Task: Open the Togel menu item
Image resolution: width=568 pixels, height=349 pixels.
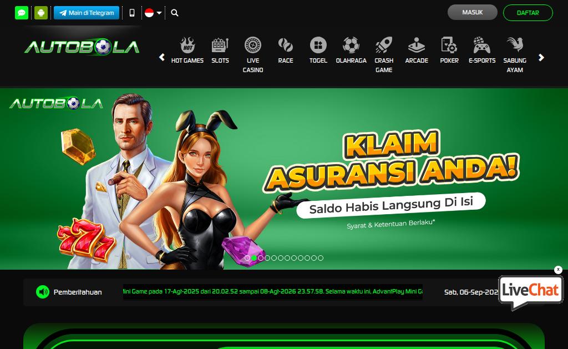Action: [x=318, y=50]
